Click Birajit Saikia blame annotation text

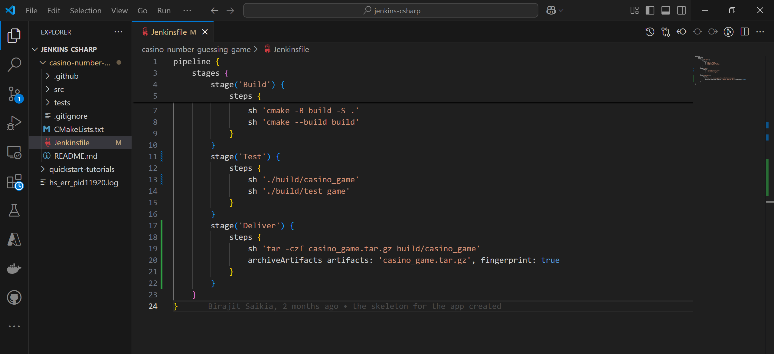(x=354, y=306)
